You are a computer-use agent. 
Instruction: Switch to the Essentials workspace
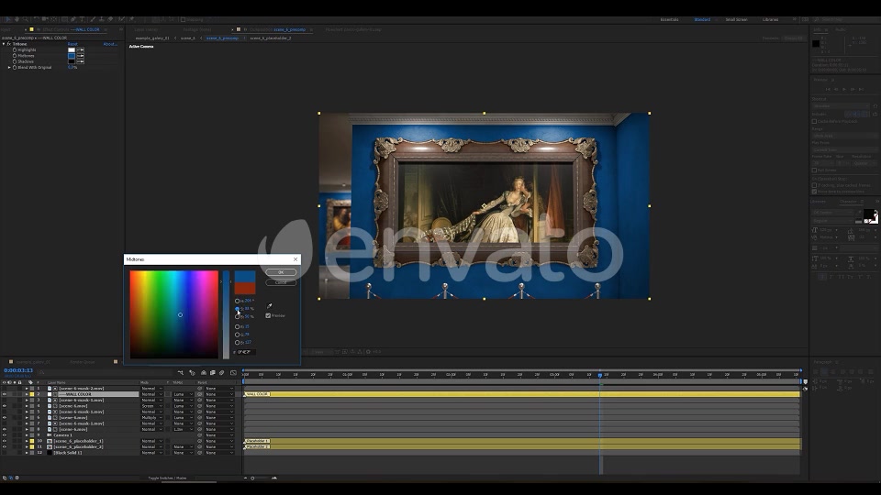pos(669,19)
